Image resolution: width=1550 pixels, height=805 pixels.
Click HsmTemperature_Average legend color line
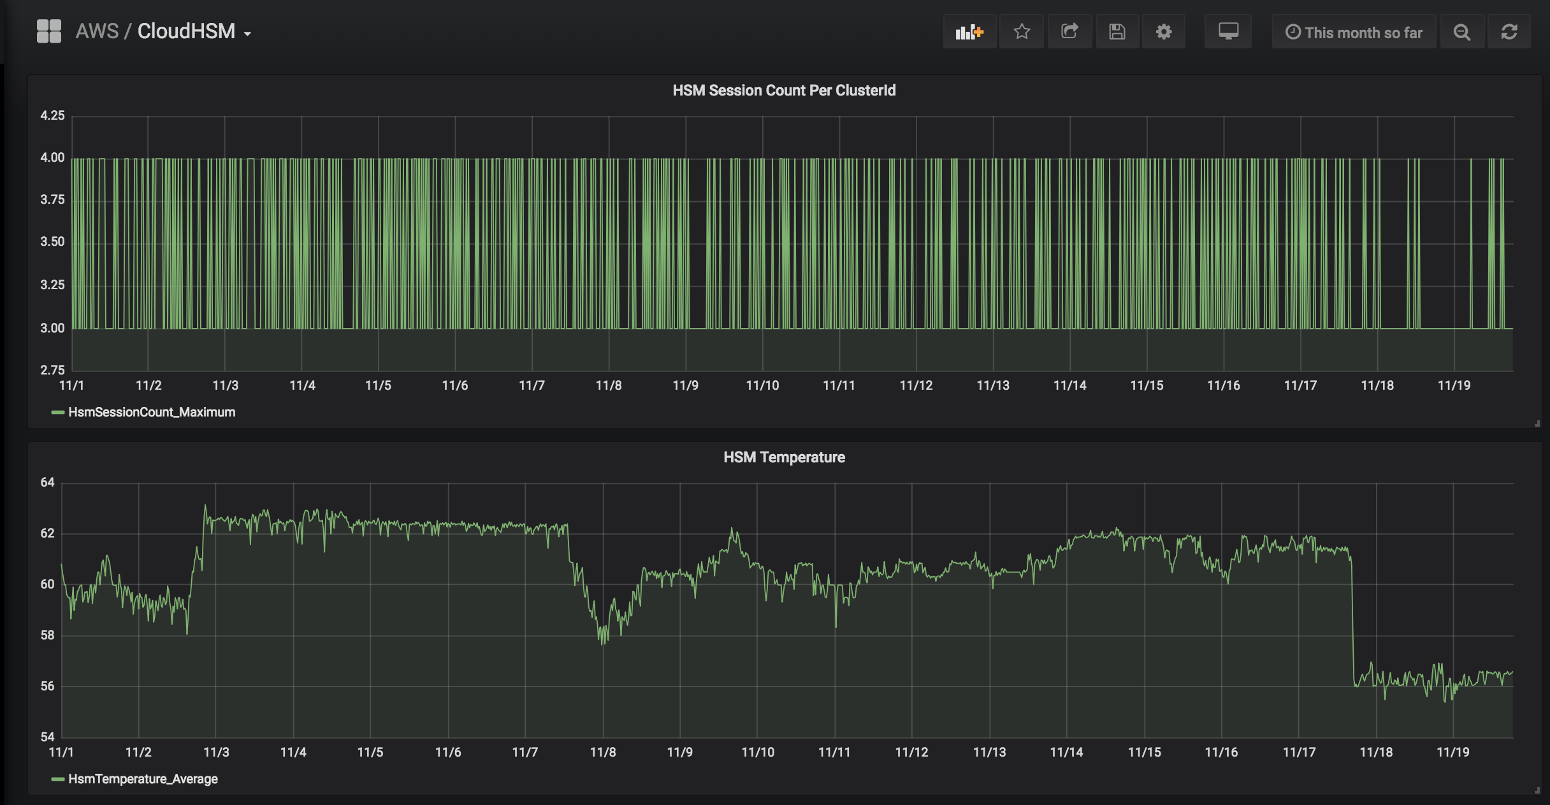(58, 779)
